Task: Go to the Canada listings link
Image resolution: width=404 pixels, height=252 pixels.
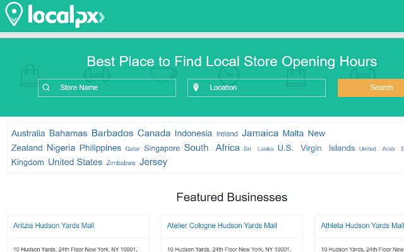Action: (x=154, y=133)
